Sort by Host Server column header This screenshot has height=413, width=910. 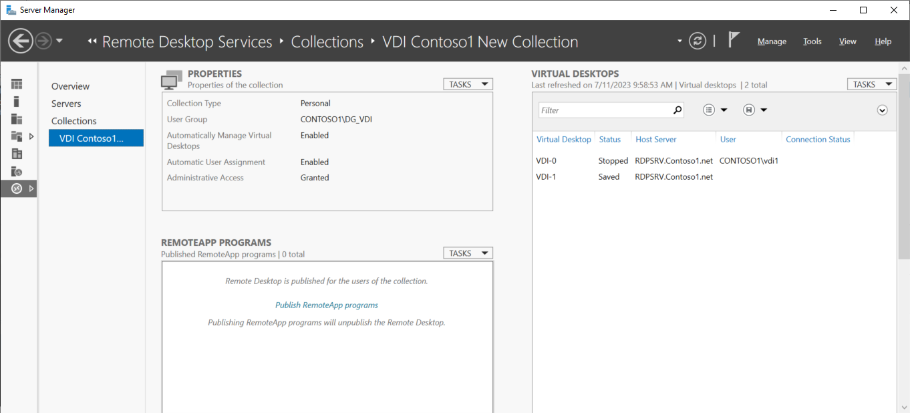click(656, 139)
